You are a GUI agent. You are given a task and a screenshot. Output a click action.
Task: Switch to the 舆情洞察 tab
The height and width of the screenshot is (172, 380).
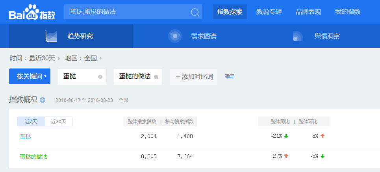(x=318, y=36)
